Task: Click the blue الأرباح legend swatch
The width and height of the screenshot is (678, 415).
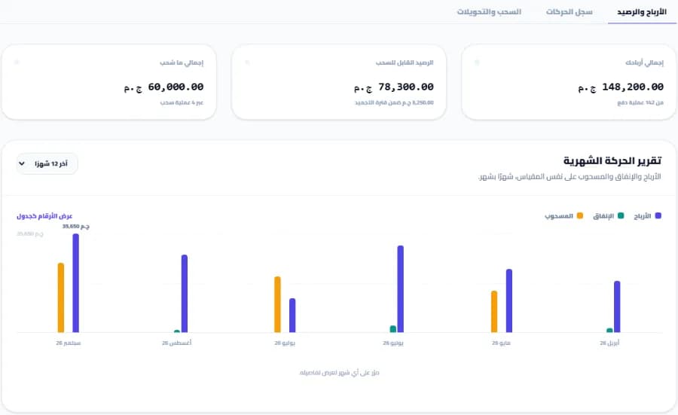Action: [658, 215]
